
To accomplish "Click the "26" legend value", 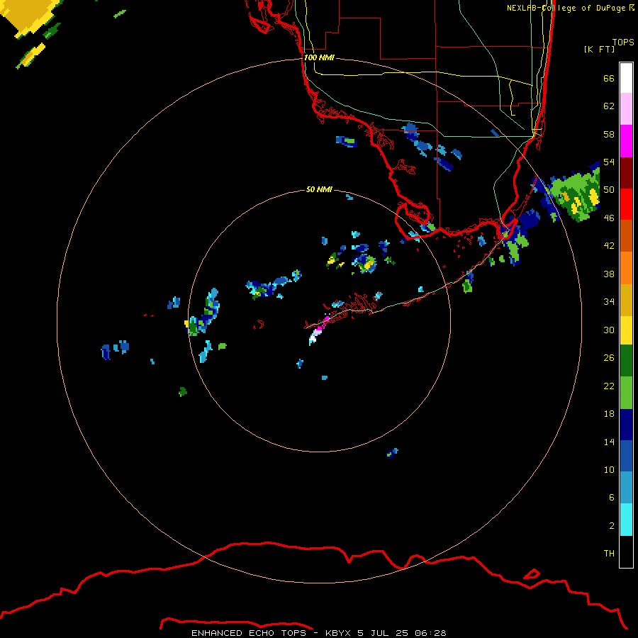I will click(609, 358).
